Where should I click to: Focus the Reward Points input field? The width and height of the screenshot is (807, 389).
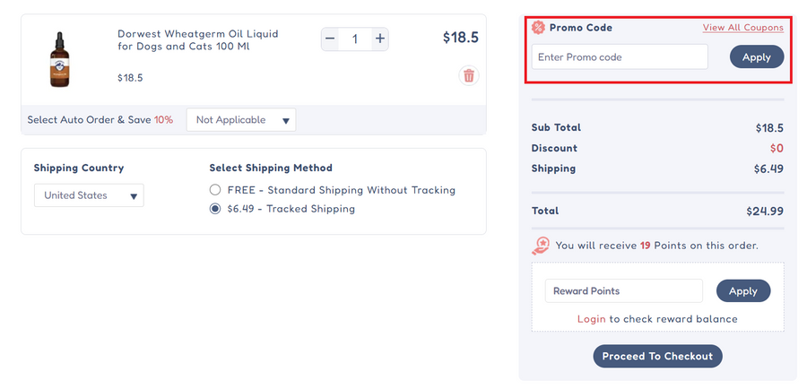coord(623,290)
